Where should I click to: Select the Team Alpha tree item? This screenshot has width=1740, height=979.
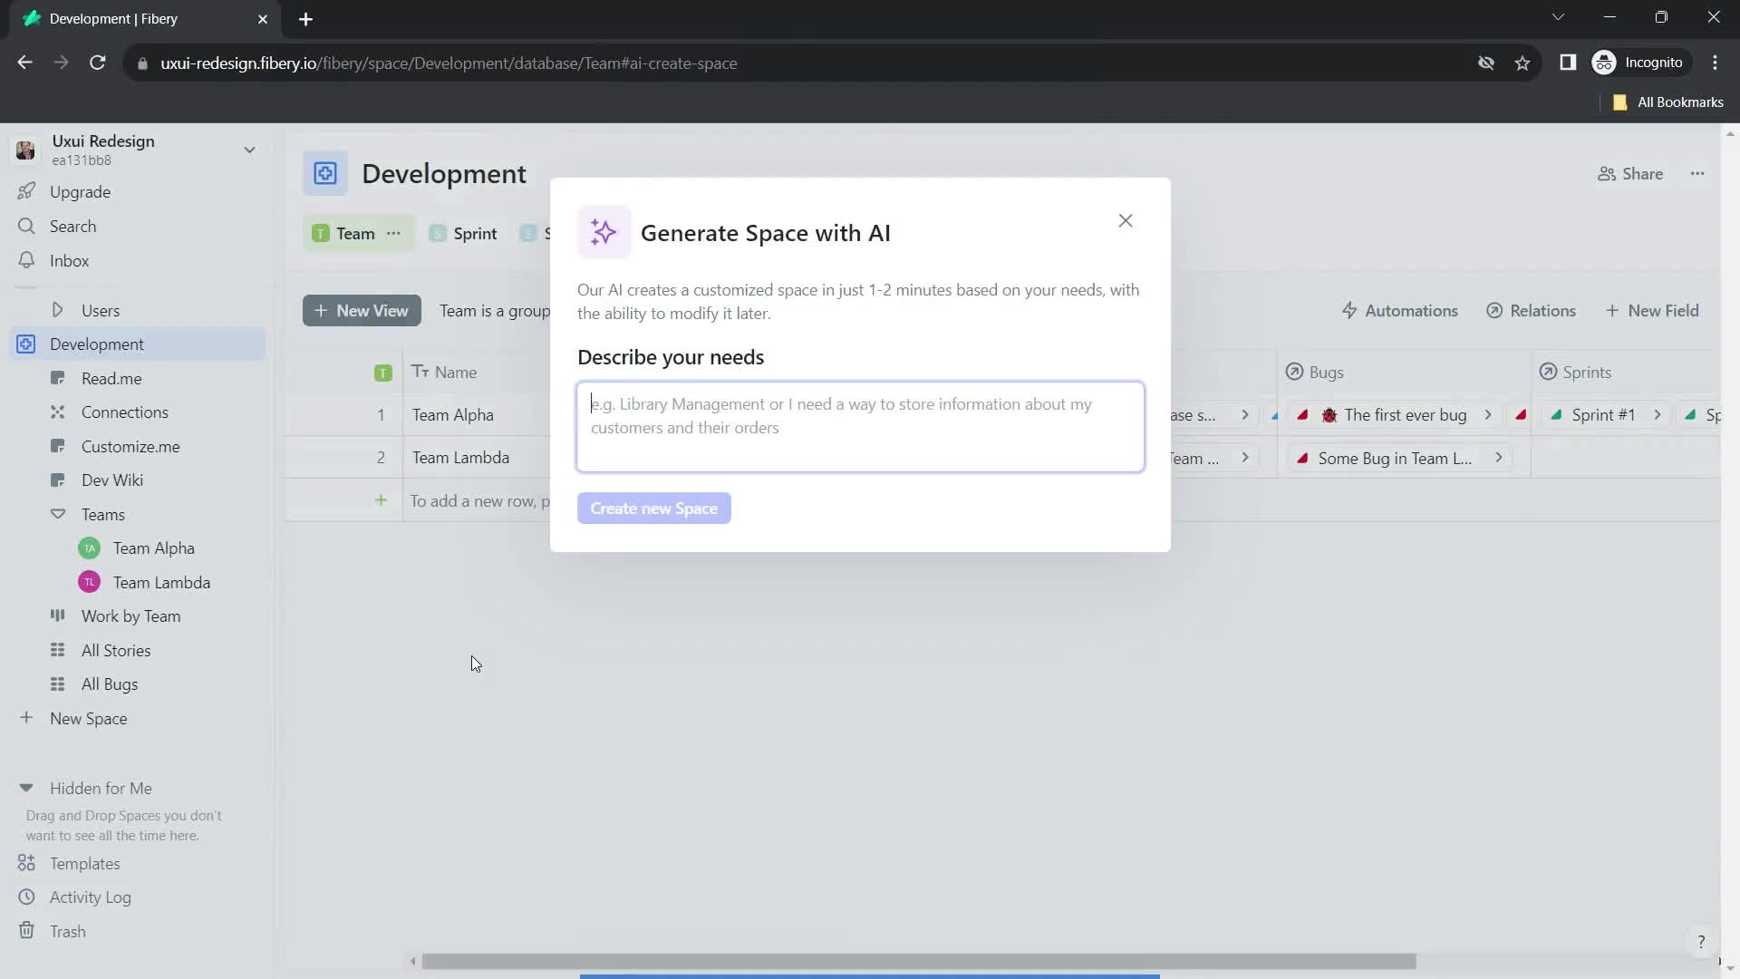154,548
